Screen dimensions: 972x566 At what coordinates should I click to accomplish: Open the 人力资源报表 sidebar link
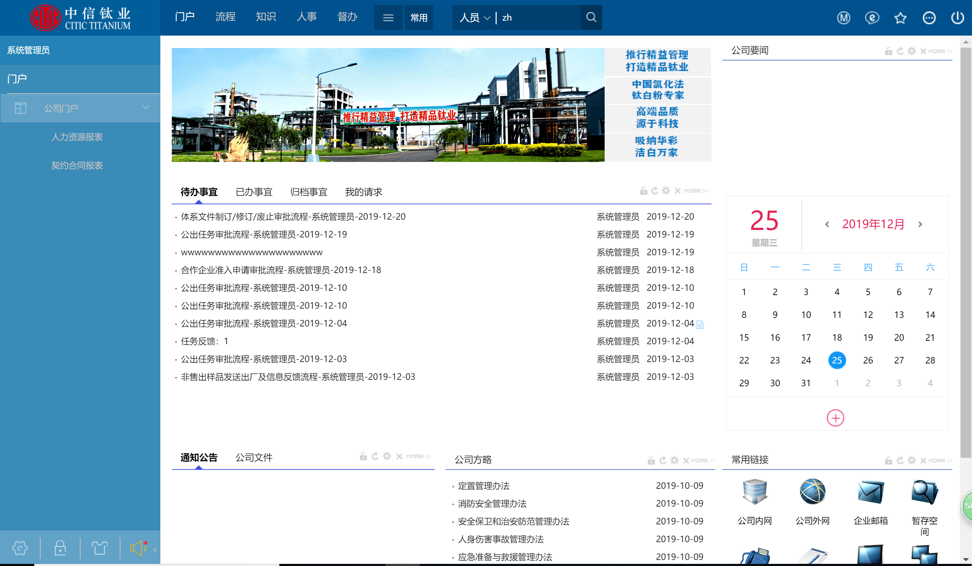click(x=77, y=137)
